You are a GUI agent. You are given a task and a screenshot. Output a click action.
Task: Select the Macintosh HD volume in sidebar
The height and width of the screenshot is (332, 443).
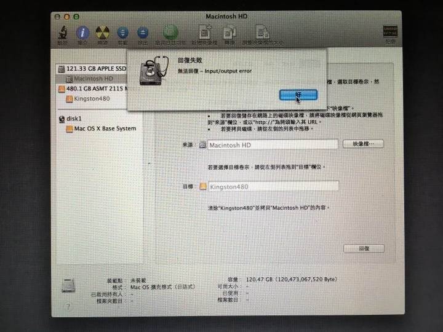92,79
